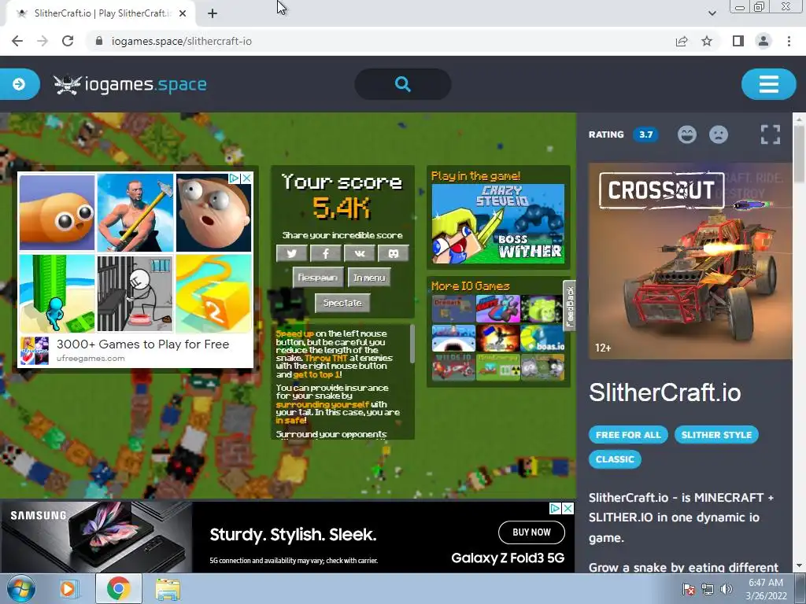Viewport: 806px width, 604px height.
Task: Close the SlitherCraft.io tab
Action: (183, 13)
